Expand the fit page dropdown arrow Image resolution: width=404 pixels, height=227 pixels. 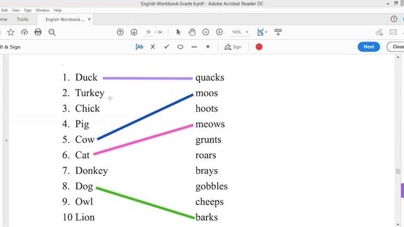pos(266,32)
